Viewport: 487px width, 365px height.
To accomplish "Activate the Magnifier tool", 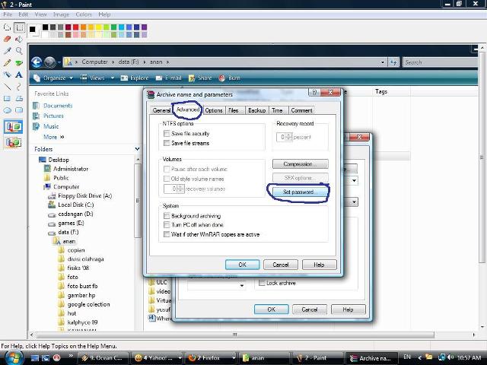I will (x=19, y=51).
